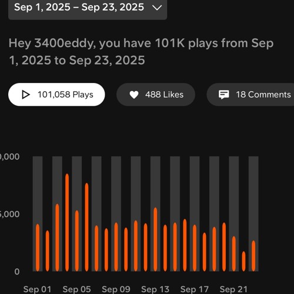The height and width of the screenshot is (294, 294).
Task: Click the Sep 01 x-axis date label
Action: point(37,289)
